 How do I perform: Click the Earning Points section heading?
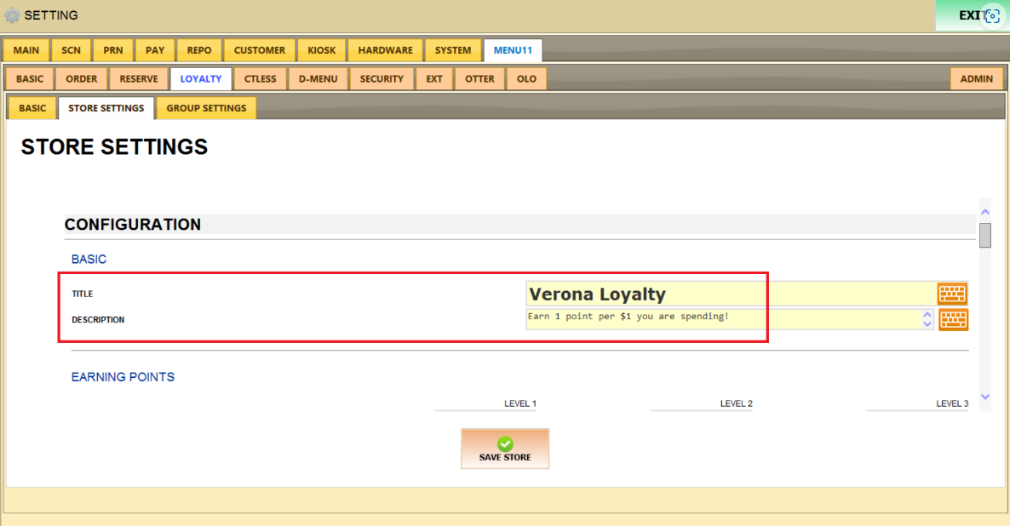tap(123, 377)
